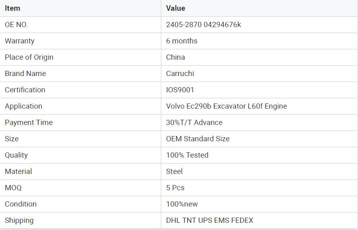Click the OE NO. row label
This screenshot has height=230, width=358.
pos(16,25)
